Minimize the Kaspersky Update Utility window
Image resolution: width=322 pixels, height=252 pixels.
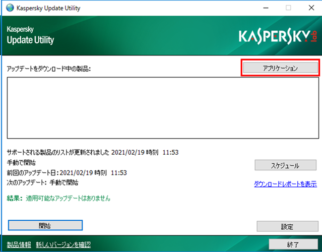[x=266, y=8]
